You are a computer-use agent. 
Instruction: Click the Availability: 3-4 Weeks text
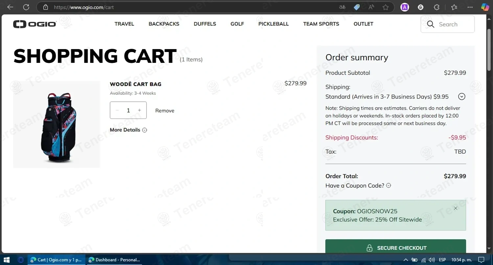(x=133, y=93)
